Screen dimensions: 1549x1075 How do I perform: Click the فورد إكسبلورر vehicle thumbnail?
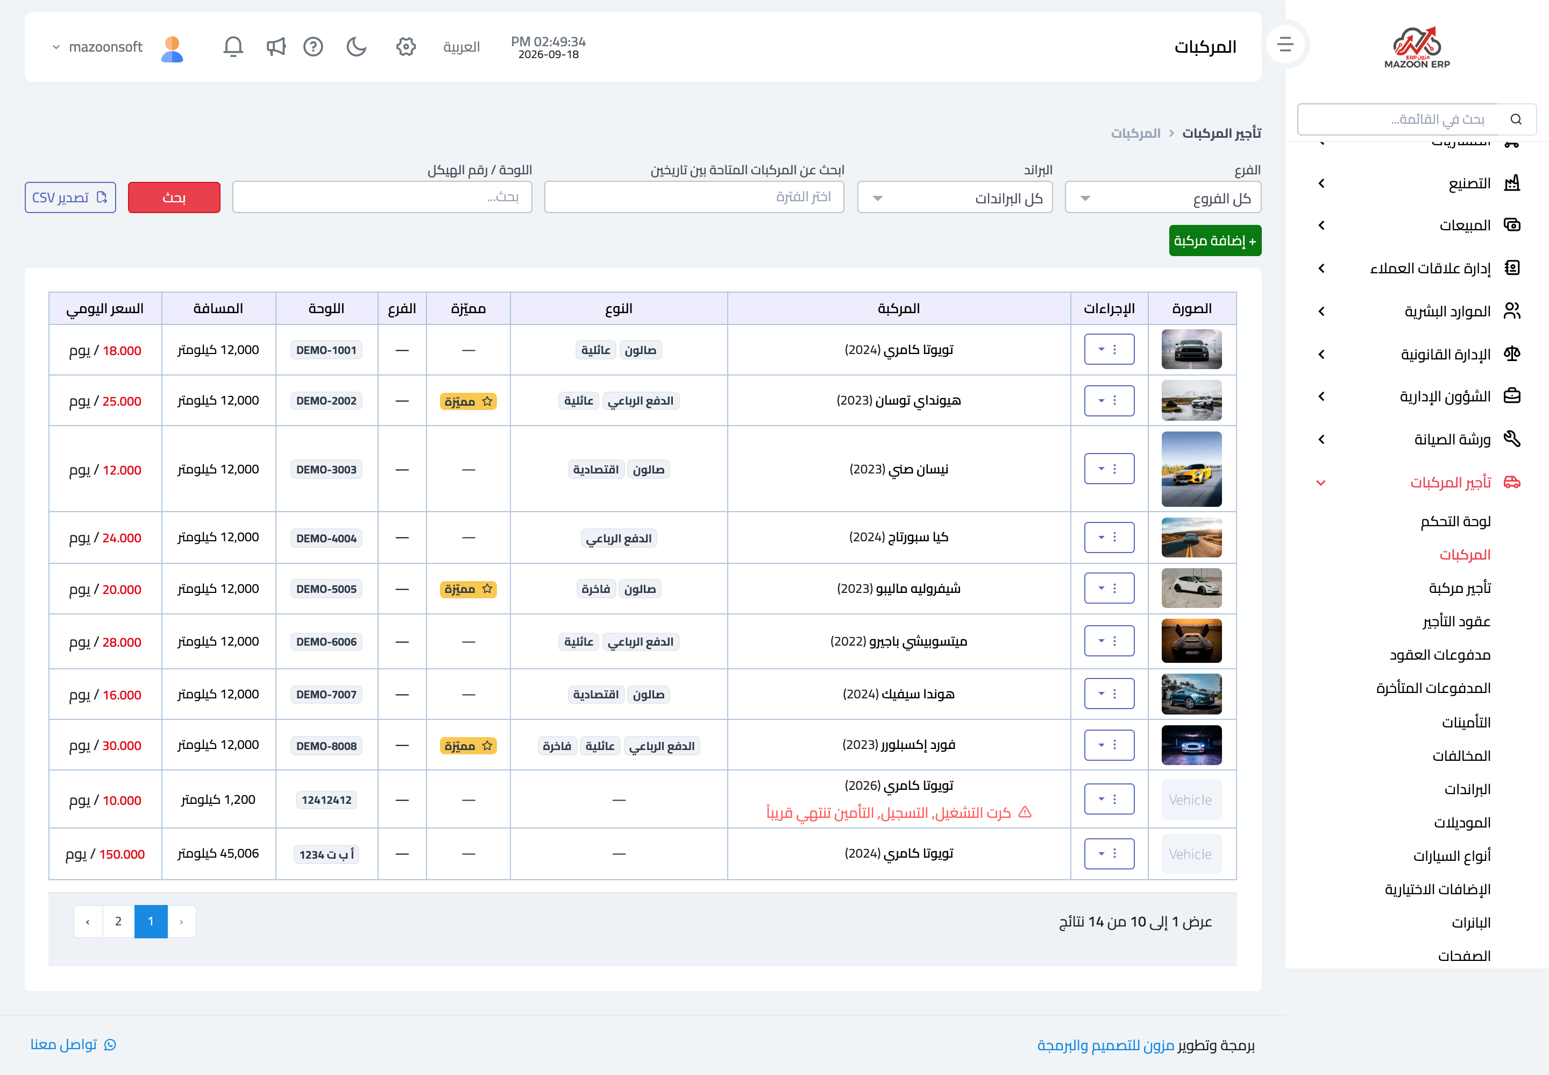coord(1191,745)
